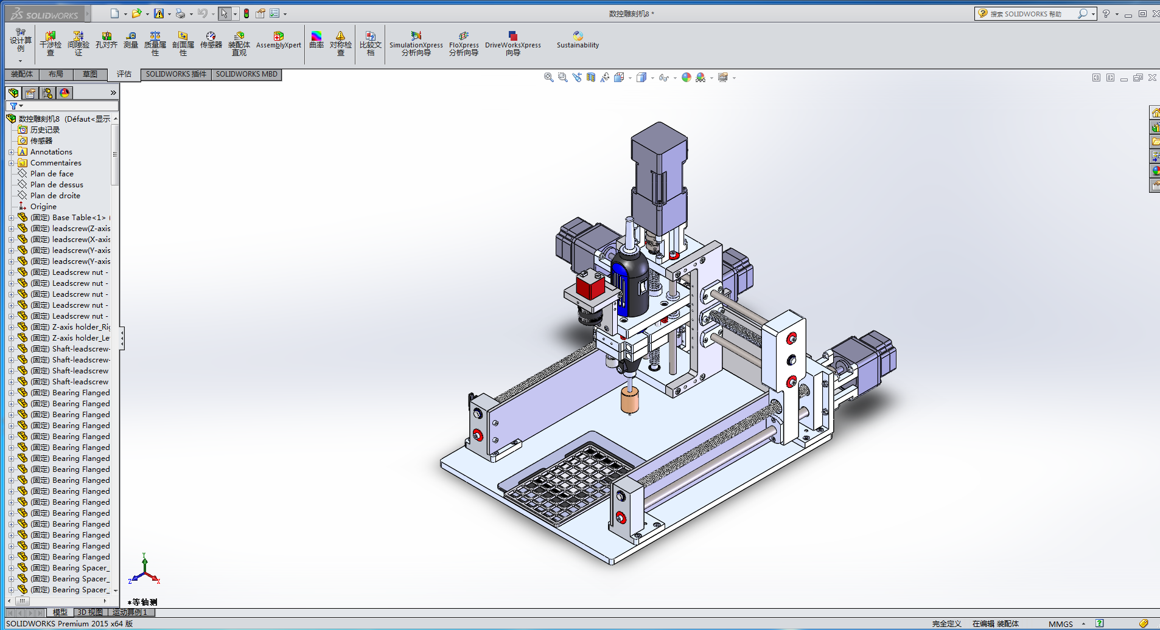Switch to the ConfigurationManager panel tab
This screenshot has height=630, width=1160.
47,93
